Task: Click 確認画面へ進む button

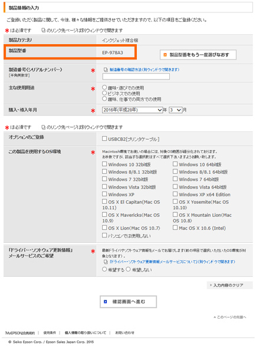Action: (x=128, y=302)
